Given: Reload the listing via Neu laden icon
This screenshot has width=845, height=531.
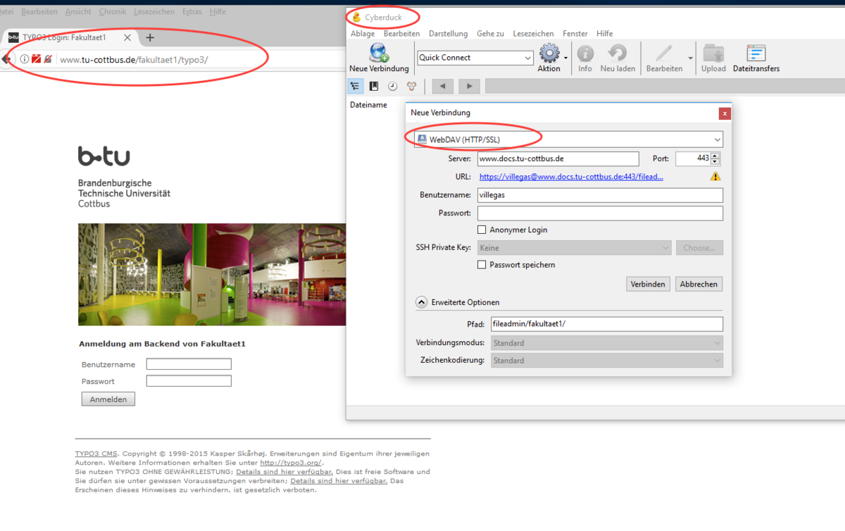Looking at the screenshot, I should click(617, 53).
